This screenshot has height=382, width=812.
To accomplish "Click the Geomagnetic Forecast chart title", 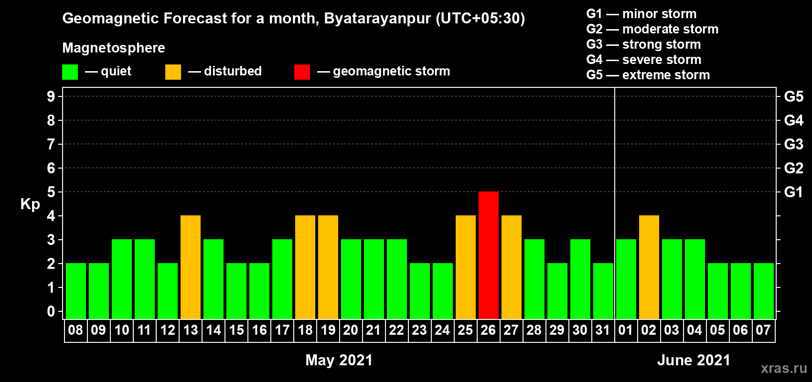I will 294,19.
